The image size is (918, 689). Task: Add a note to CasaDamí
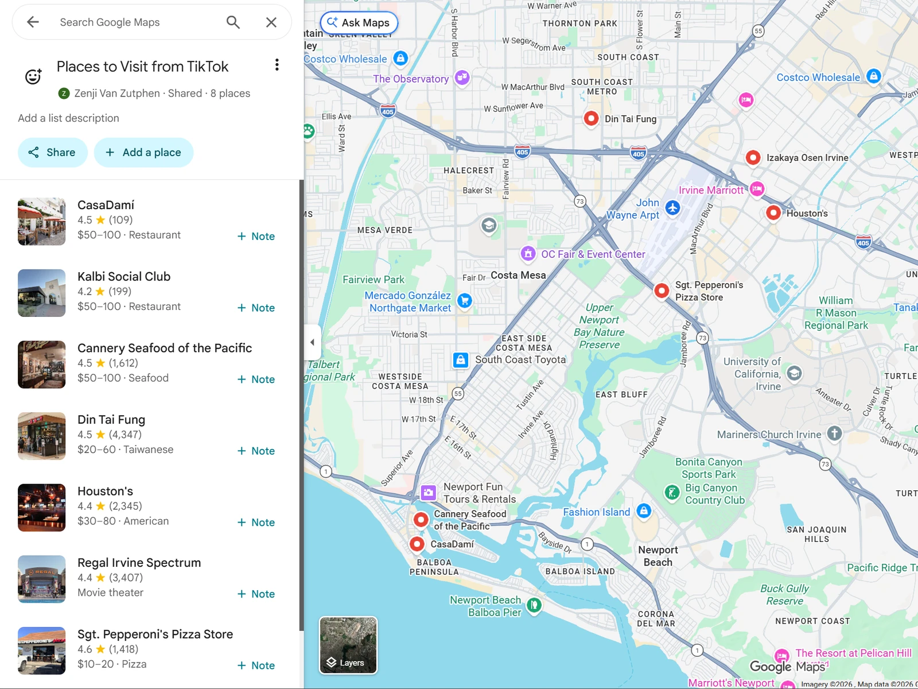click(256, 237)
